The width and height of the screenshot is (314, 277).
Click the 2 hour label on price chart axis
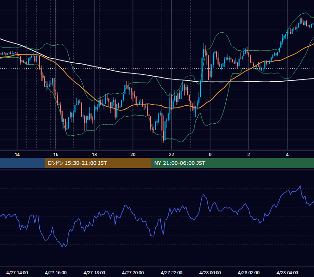point(249,155)
